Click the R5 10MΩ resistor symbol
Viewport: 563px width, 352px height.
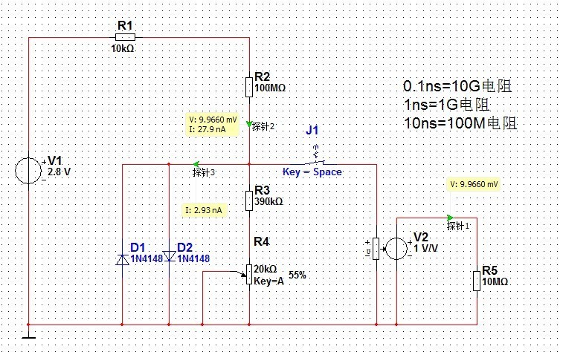pyautogui.click(x=476, y=281)
